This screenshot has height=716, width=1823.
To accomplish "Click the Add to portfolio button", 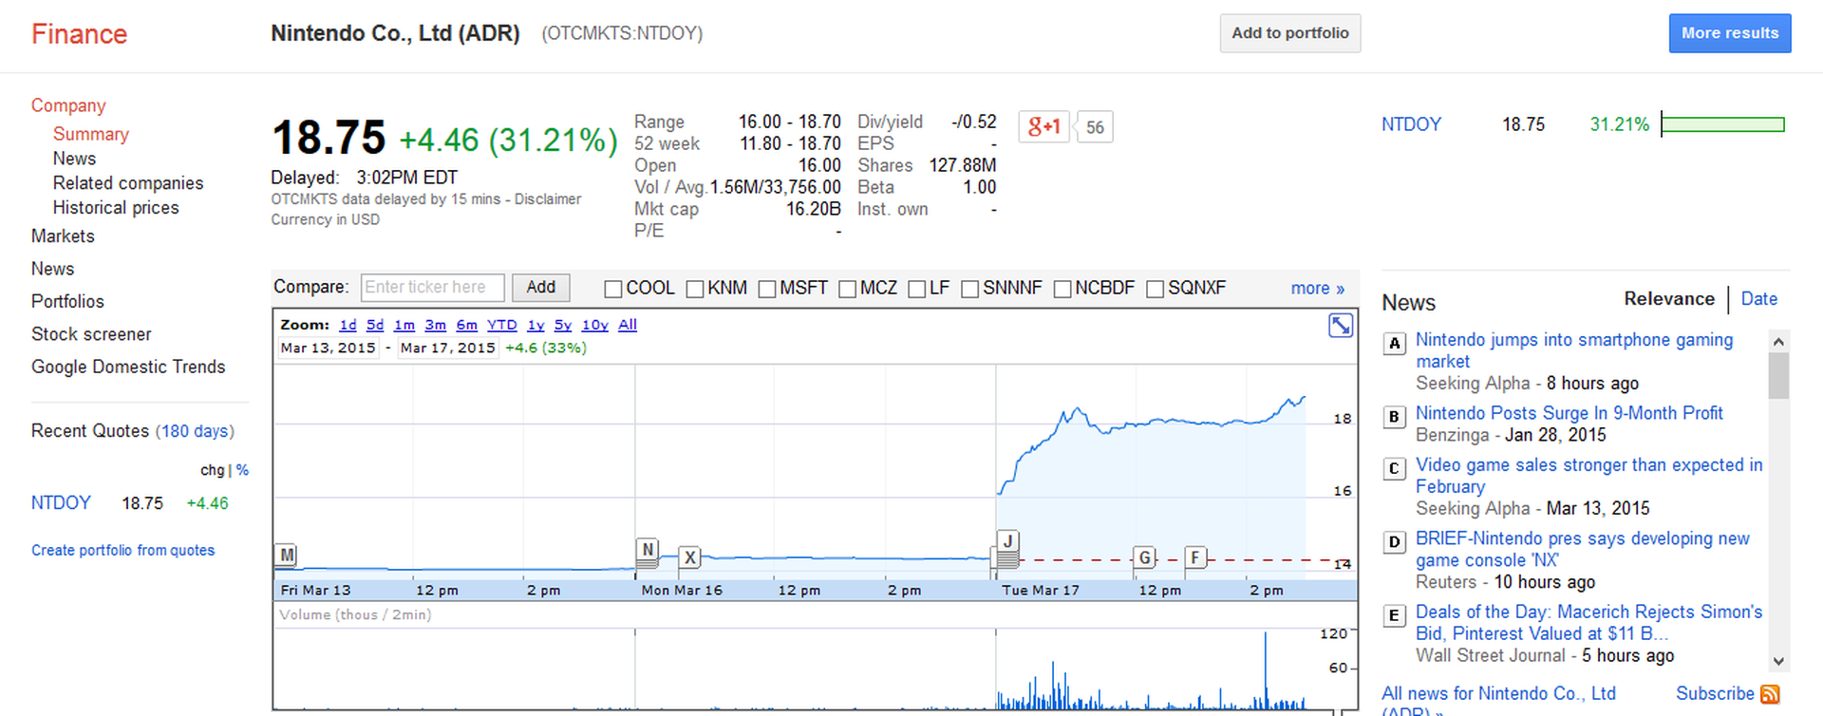I will (1289, 33).
